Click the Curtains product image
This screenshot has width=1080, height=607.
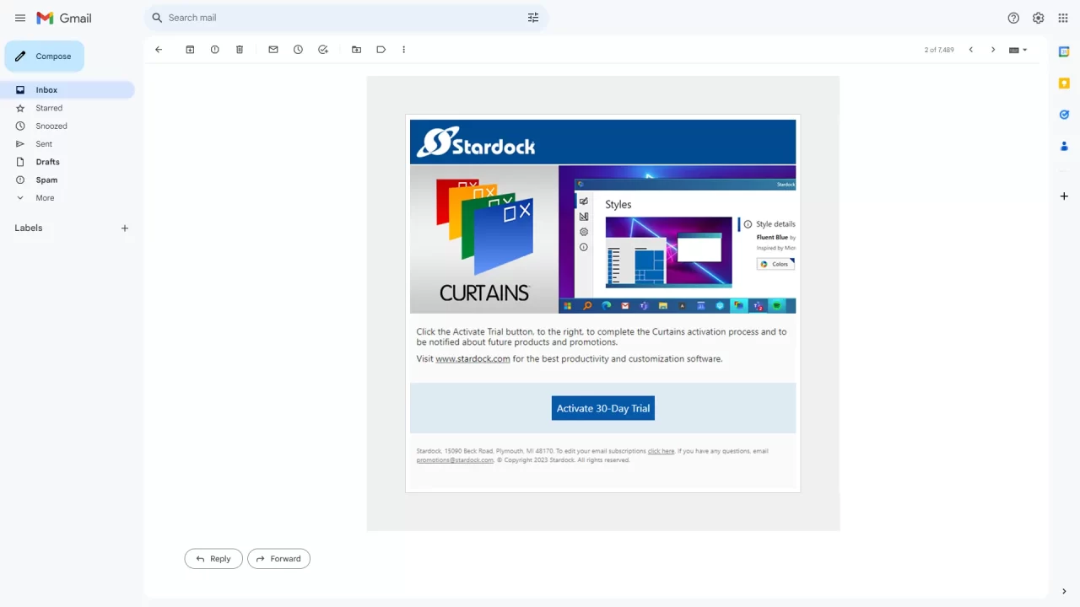pos(484,239)
